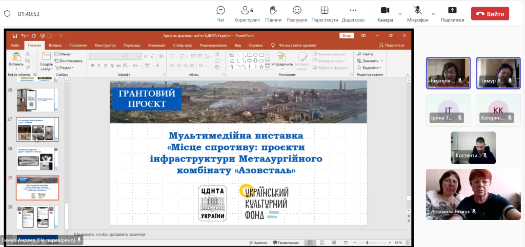Leave the meeting with the Вийти button
This screenshot has height=247, width=525.
tap(490, 14)
